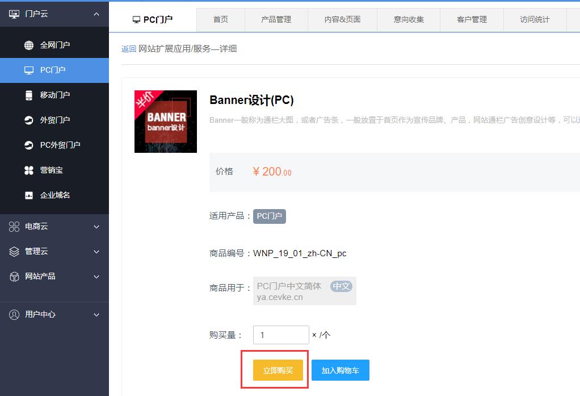Click the icon beside PC外贸门户
This screenshot has height=396, width=580.
(x=29, y=145)
